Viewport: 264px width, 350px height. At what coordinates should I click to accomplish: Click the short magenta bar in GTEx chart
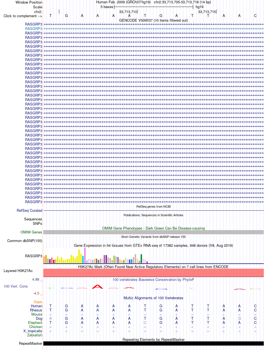tap(147, 262)
